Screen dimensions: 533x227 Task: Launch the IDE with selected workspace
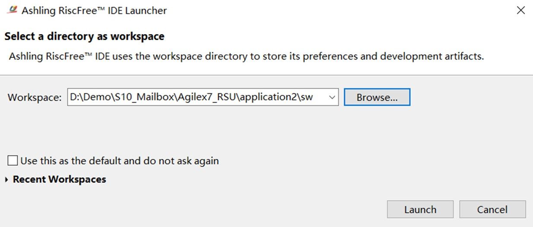click(x=420, y=210)
